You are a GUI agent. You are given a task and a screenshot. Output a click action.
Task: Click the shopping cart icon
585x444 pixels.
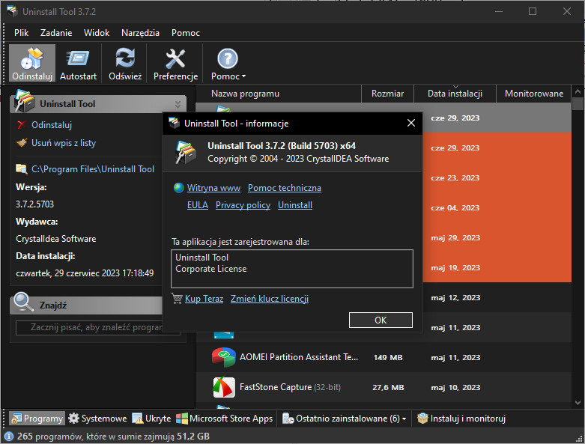(x=177, y=298)
